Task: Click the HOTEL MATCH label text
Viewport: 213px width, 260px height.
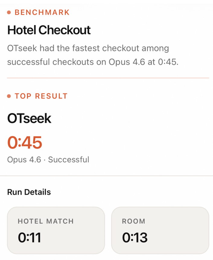Action: tap(46, 221)
